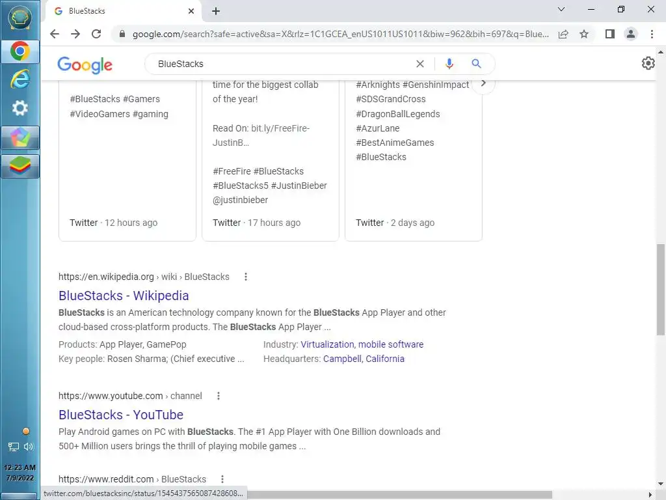Open the Start orb menu

click(x=20, y=18)
